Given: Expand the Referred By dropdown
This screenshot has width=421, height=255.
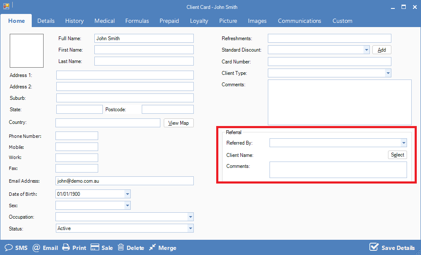Looking at the screenshot, I should tap(404, 143).
